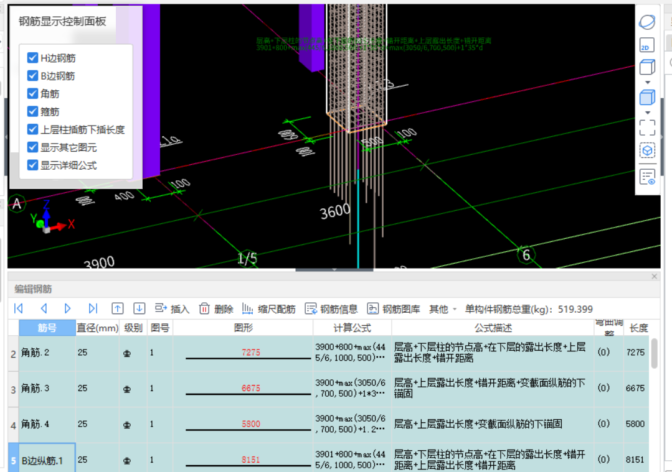Open 钢筋信息 panel
This screenshot has width=672, height=472.
pyautogui.click(x=331, y=309)
